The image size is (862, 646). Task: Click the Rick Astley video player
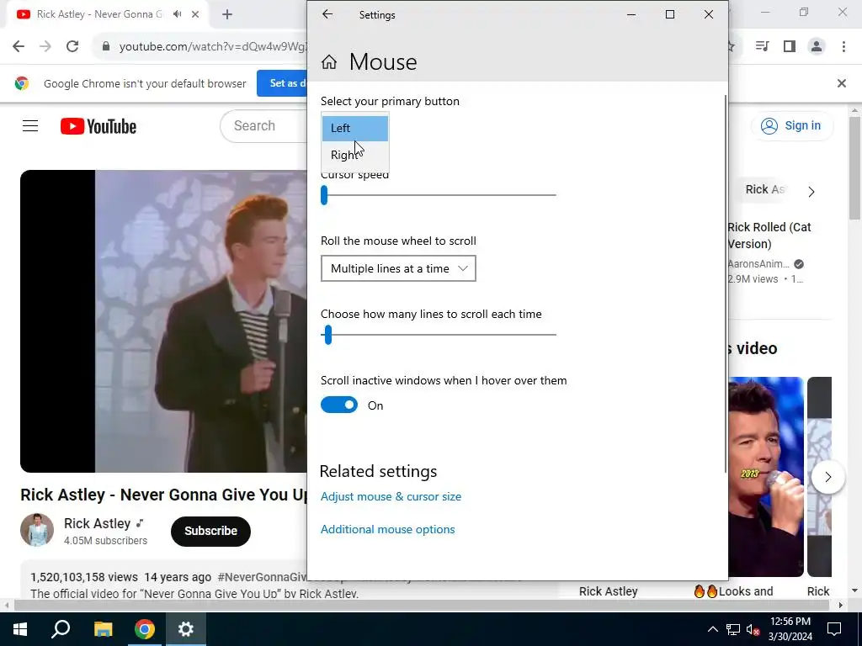tap(164, 321)
